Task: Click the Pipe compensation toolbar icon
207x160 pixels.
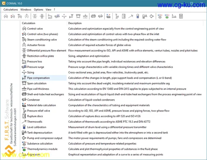Action: point(71,16)
